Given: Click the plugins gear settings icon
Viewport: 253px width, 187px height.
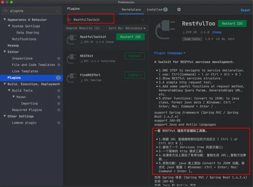Looking at the screenshot, I should click(179, 10).
